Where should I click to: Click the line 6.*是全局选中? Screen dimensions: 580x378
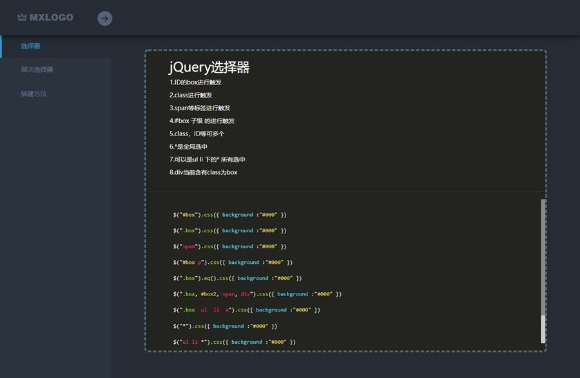pyautogui.click(x=188, y=146)
